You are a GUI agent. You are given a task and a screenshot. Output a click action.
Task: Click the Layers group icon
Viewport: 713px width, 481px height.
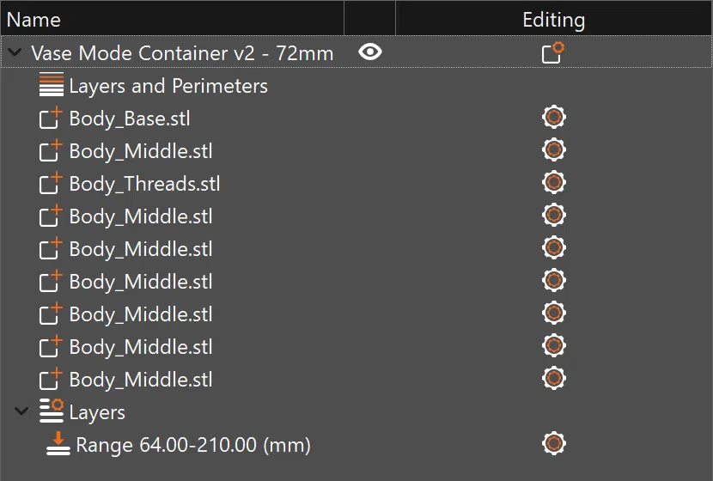point(52,411)
